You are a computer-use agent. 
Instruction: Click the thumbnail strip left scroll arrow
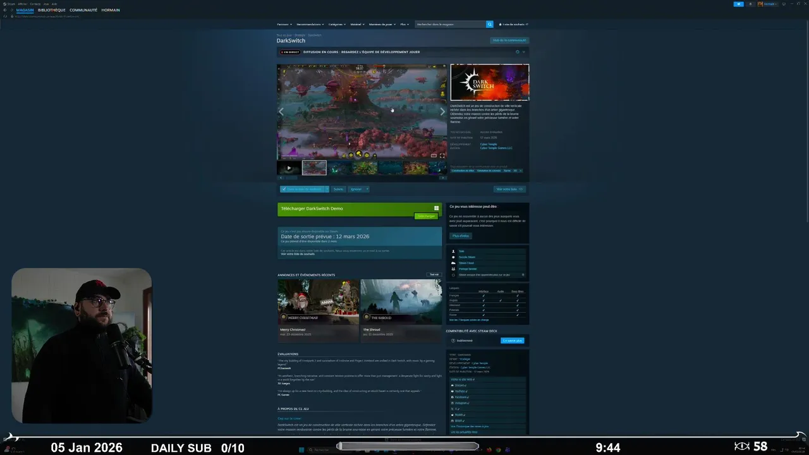[x=281, y=178]
